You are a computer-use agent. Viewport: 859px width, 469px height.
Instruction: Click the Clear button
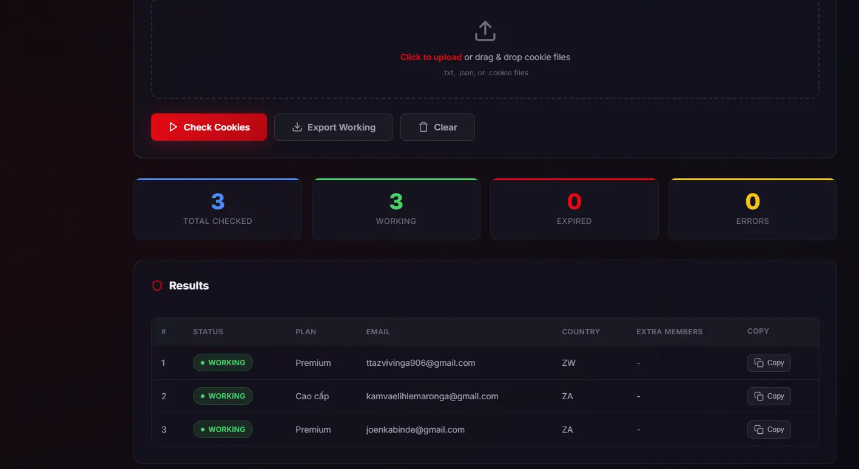[437, 127]
